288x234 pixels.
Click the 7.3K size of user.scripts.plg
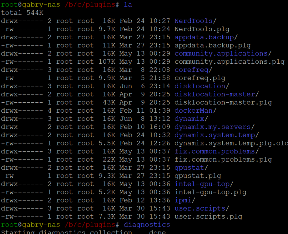(107, 217)
